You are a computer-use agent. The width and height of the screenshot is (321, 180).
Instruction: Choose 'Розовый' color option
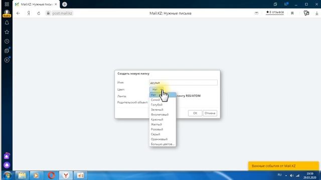(163, 129)
